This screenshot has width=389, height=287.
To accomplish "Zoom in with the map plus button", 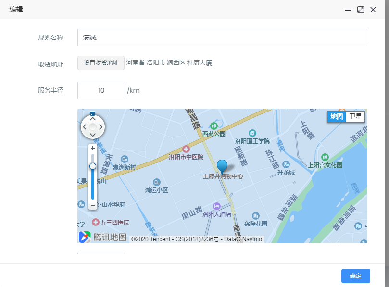I will (93, 148).
